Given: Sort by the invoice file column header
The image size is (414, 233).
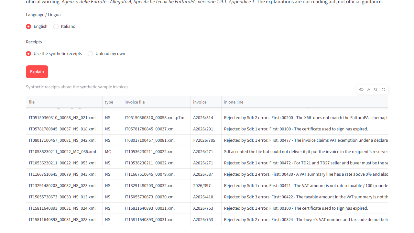Looking at the screenshot, I should pyautogui.click(x=156, y=102).
